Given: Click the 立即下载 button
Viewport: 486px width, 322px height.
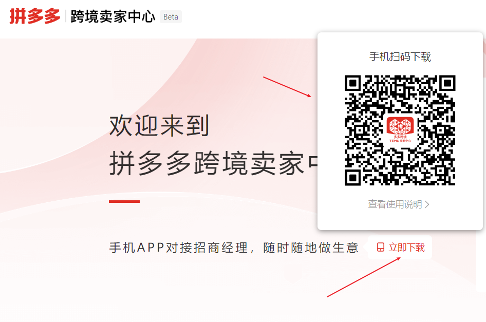Looking at the screenshot, I should click(x=400, y=248).
